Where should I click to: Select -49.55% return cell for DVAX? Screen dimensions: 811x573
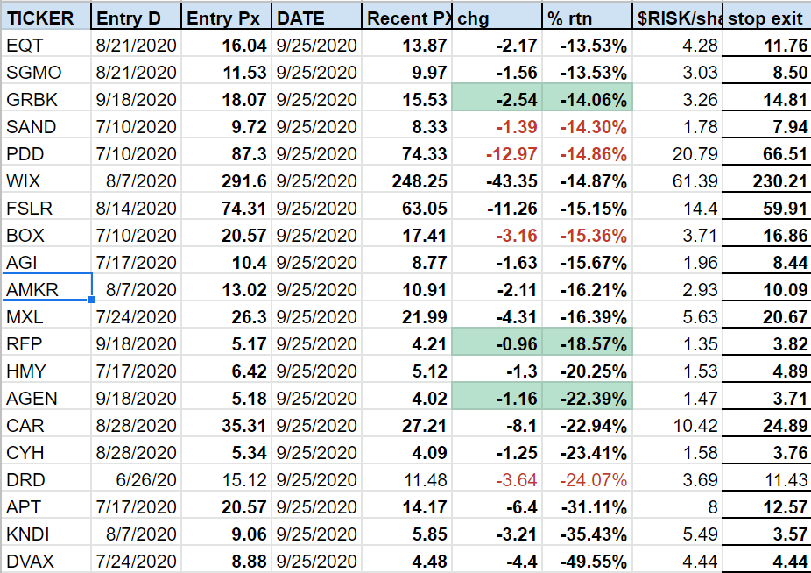tap(587, 560)
